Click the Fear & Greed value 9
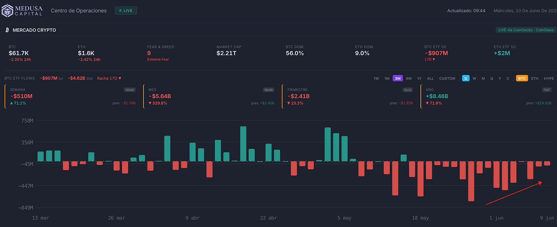 (x=149, y=53)
